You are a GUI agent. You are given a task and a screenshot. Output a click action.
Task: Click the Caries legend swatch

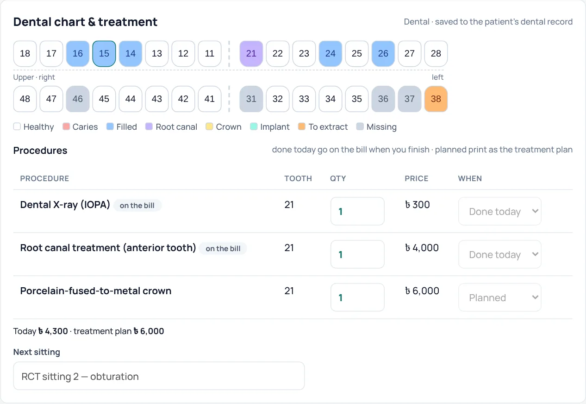tap(66, 126)
